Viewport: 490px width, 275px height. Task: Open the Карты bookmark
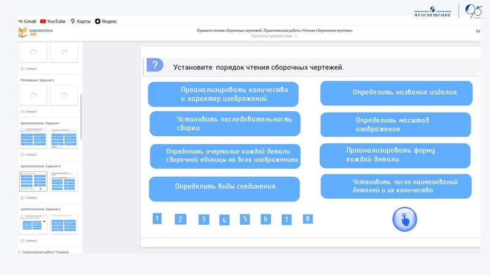(x=80, y=21)
